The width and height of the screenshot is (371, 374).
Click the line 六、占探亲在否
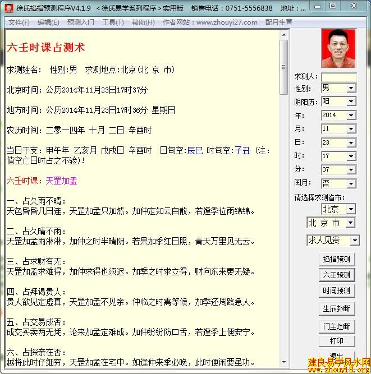pos(36,352)
